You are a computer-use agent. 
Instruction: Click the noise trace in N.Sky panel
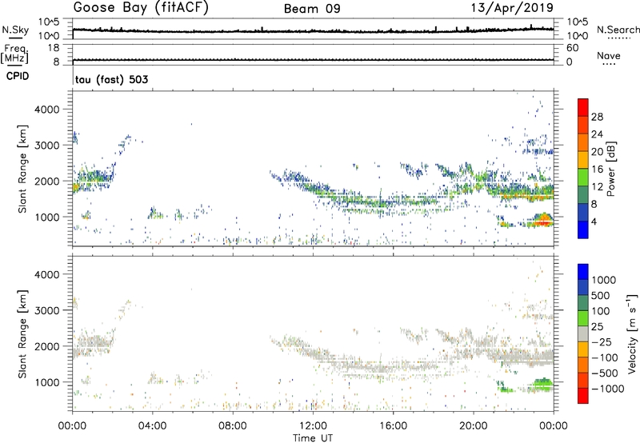313,30
